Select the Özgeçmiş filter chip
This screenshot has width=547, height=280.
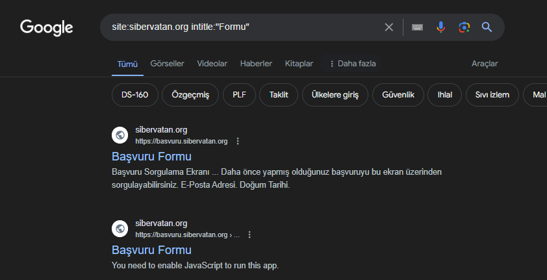tap(190, 95)
